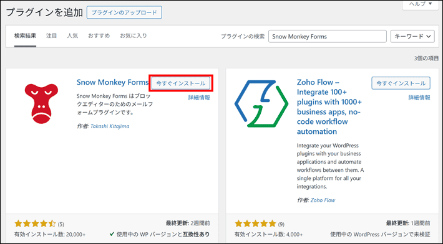Switch to the 人気 tab

[x=72, y=35]
